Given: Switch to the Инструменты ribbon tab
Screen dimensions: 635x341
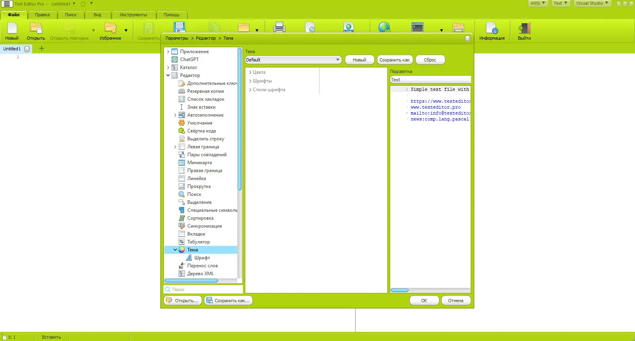Looking at the screenshot, I should click(x=133, y=15).
